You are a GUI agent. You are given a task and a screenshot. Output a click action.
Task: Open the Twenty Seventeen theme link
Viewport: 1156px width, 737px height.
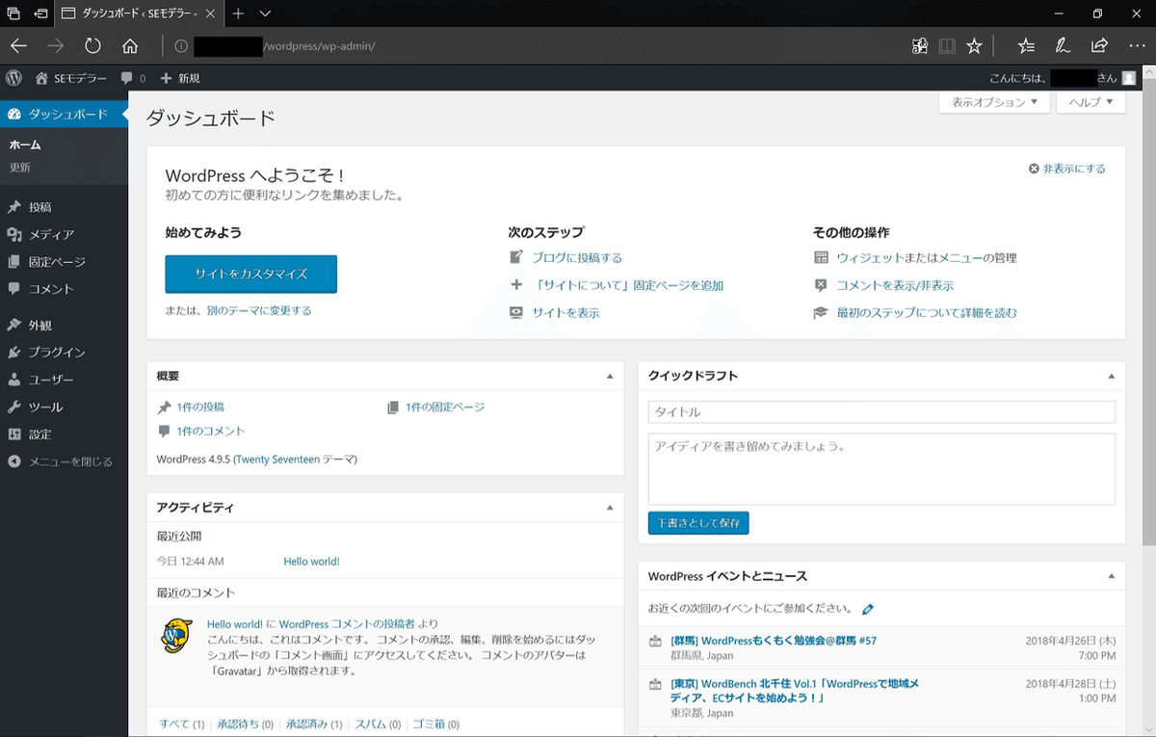click(x=277, y=460)
